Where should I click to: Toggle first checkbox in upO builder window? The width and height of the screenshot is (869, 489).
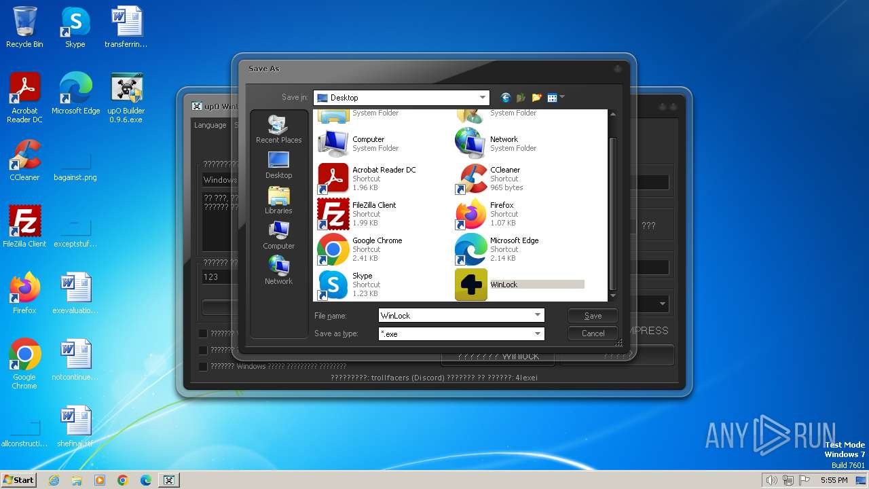pos(203,333)
